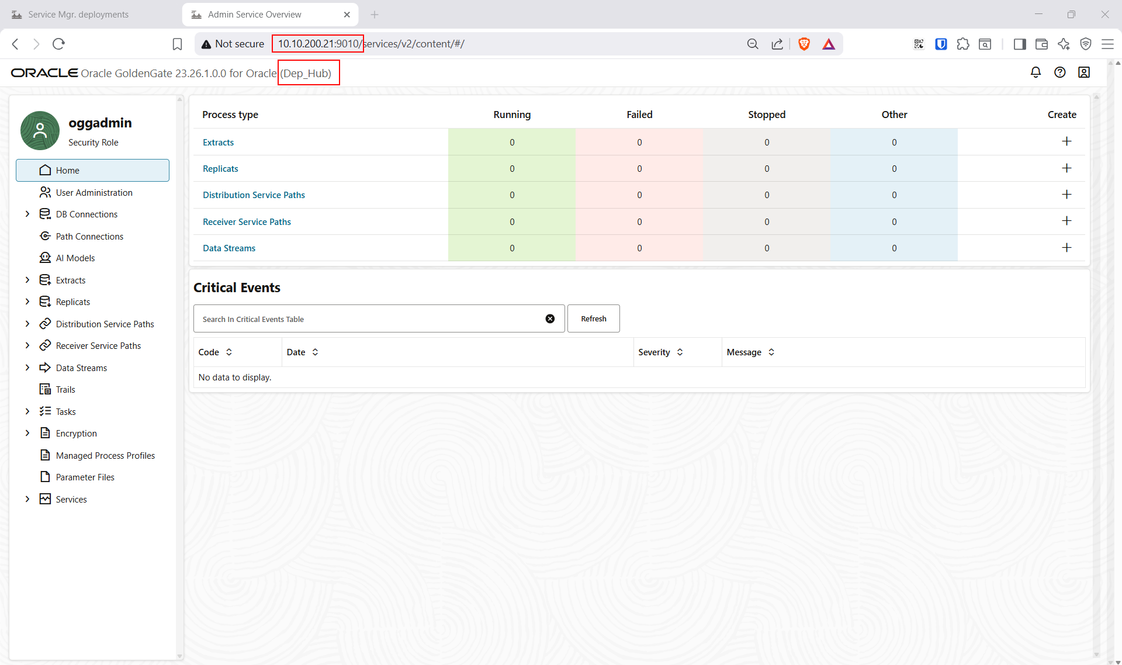Expand Receiver Service Paths sidebar node

27,345
